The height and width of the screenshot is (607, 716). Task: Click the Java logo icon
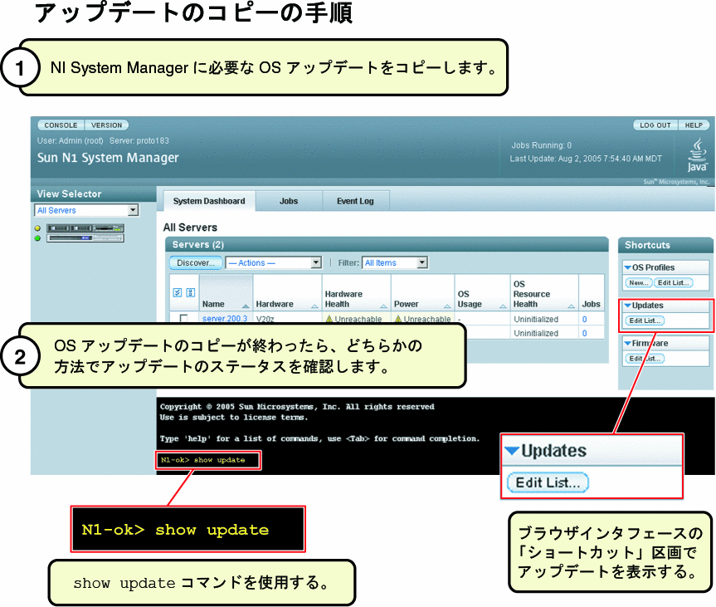point(697,155)
